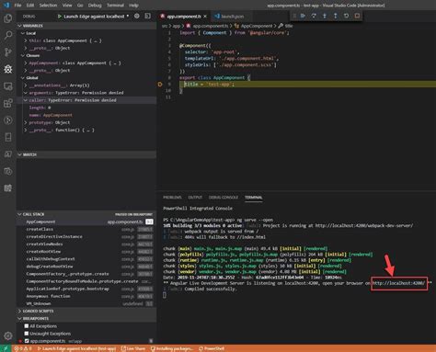Open the Explorer view in activity bar
Screen dimensions: 436x352
pos(8,18)
